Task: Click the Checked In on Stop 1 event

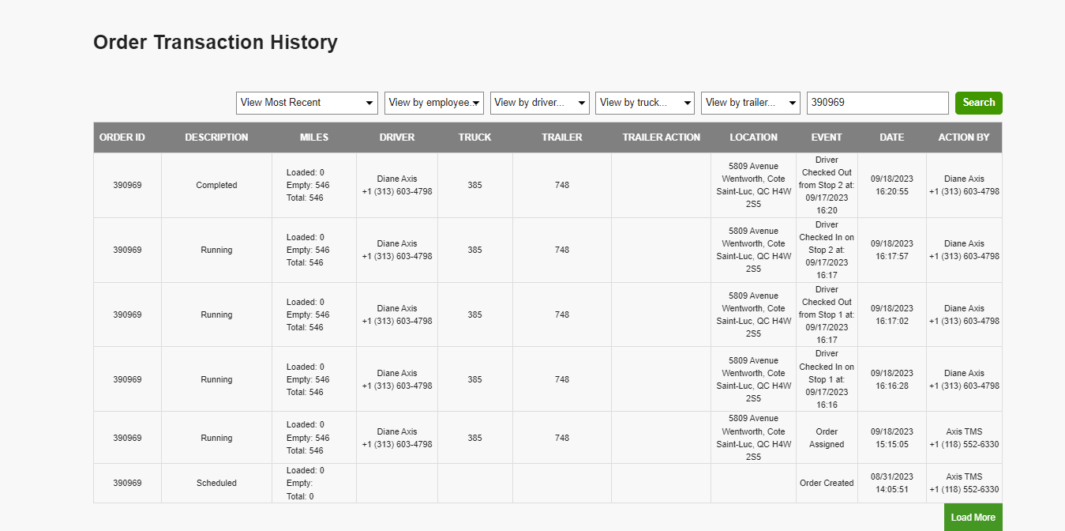Action: 827,379
